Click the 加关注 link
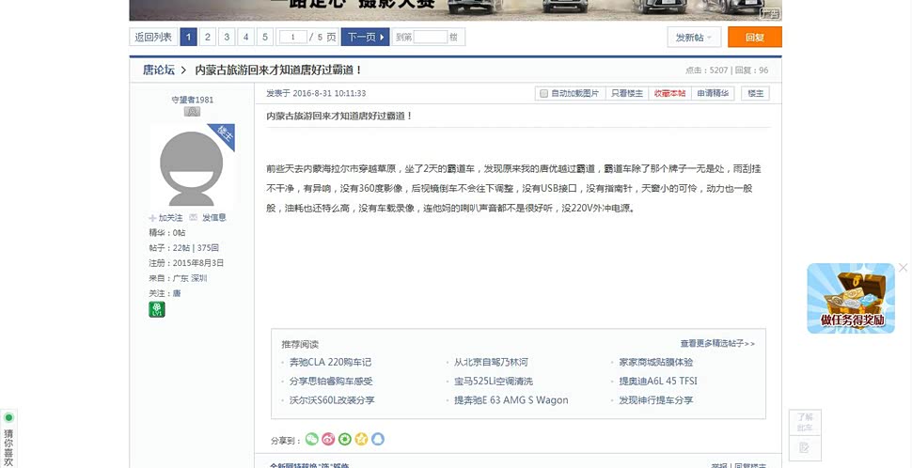This screenshot has height=468, width=912. click(170, 217)
